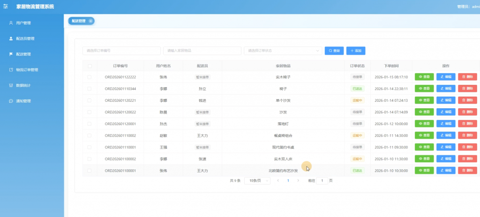
Task: Check the row for order ORD202601100002
Action: click(x=90, y=159)
